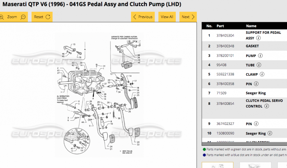The width and height of the screenshot is (287, 168).
Task: Click the Reset button
Action: pos(42,17)
